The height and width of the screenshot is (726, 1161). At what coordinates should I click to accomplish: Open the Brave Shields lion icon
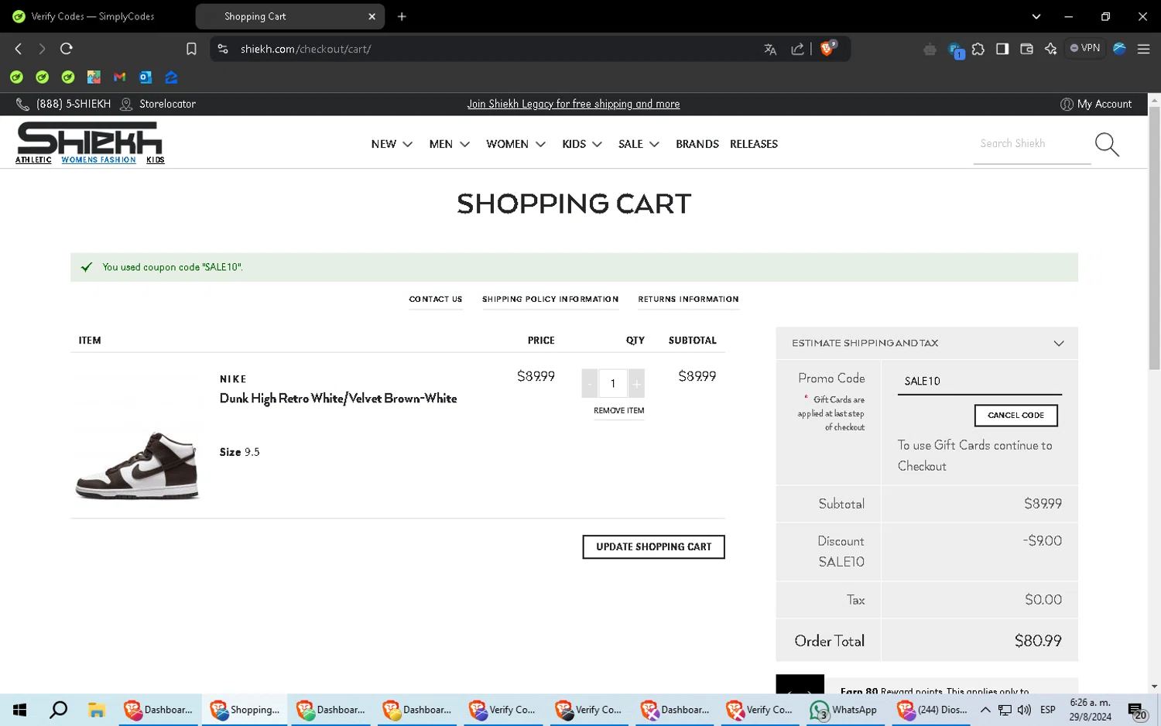(x=827, y=48)
